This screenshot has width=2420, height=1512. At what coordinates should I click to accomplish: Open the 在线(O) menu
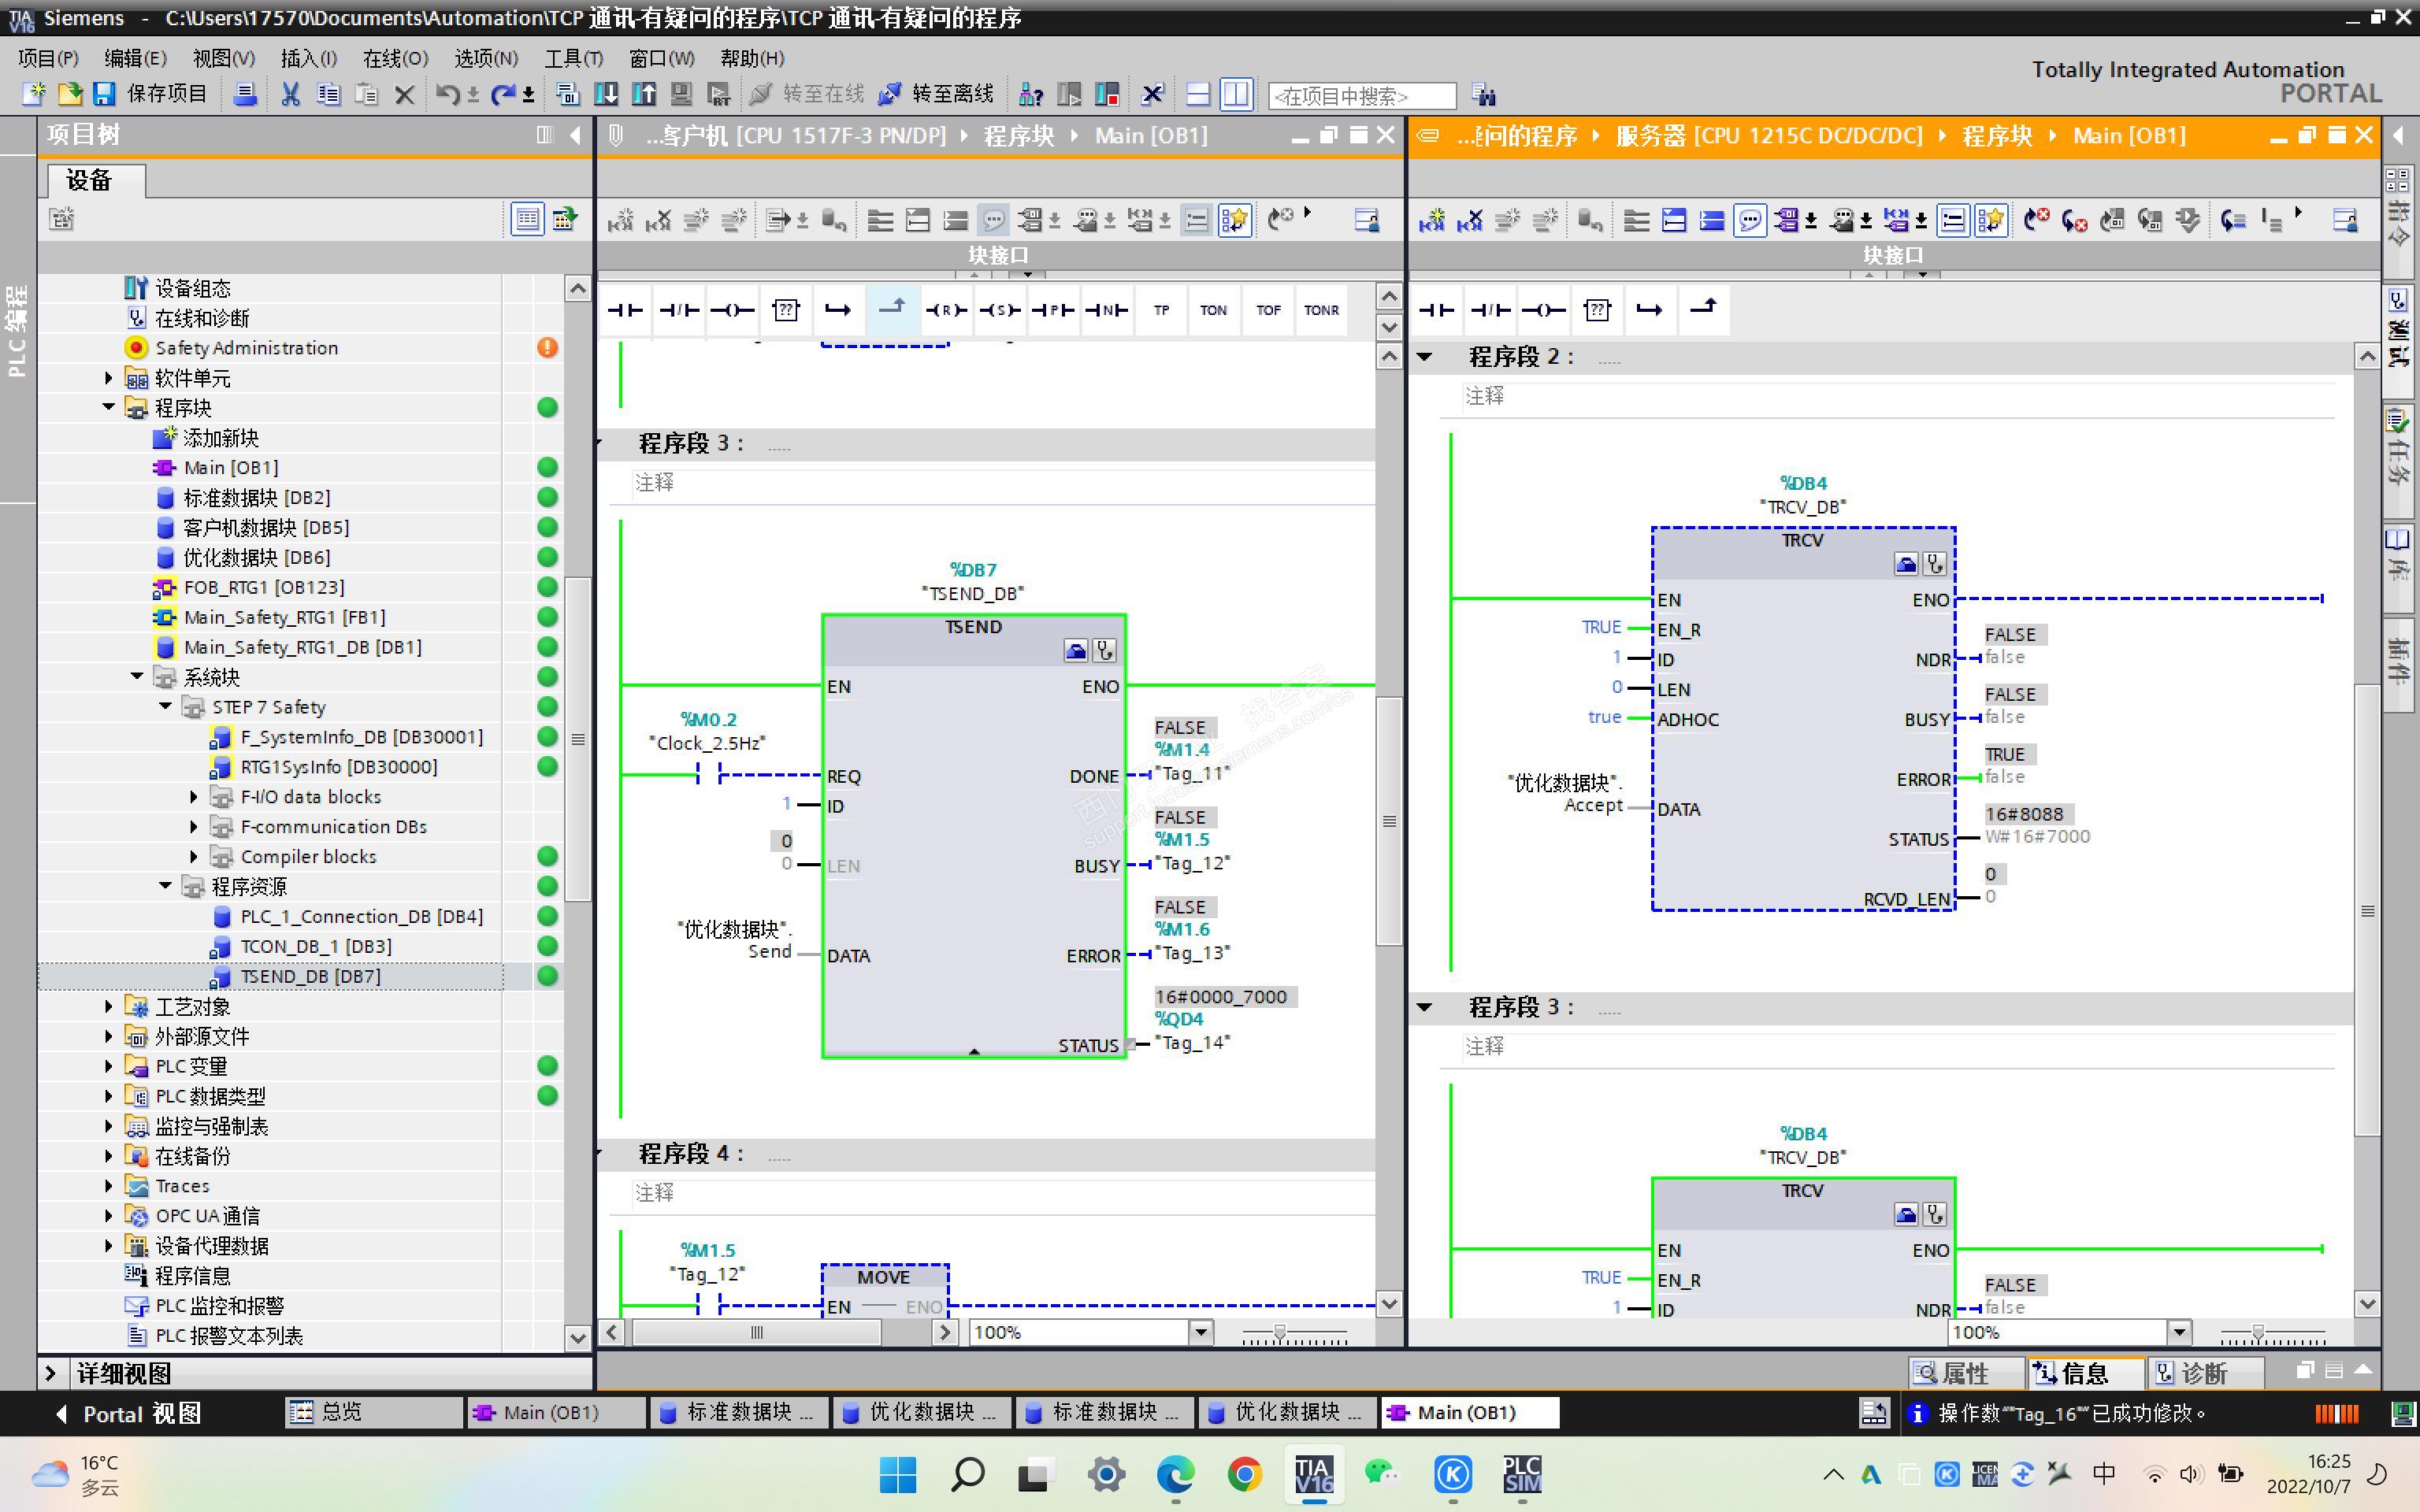(395, 58)
